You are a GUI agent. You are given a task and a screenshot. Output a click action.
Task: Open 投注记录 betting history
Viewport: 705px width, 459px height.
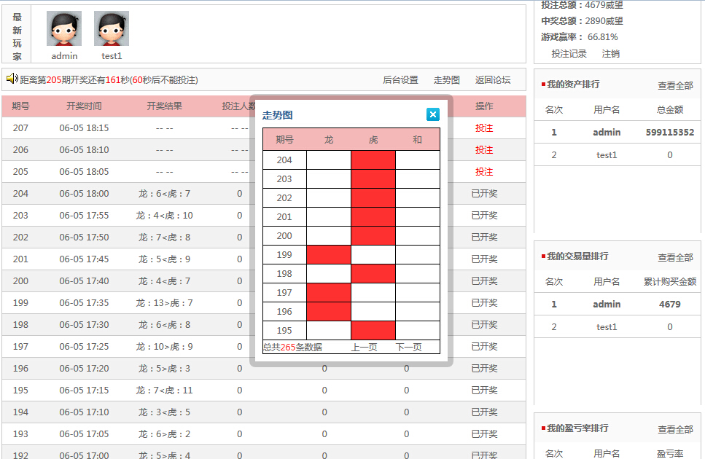[569, 54]
